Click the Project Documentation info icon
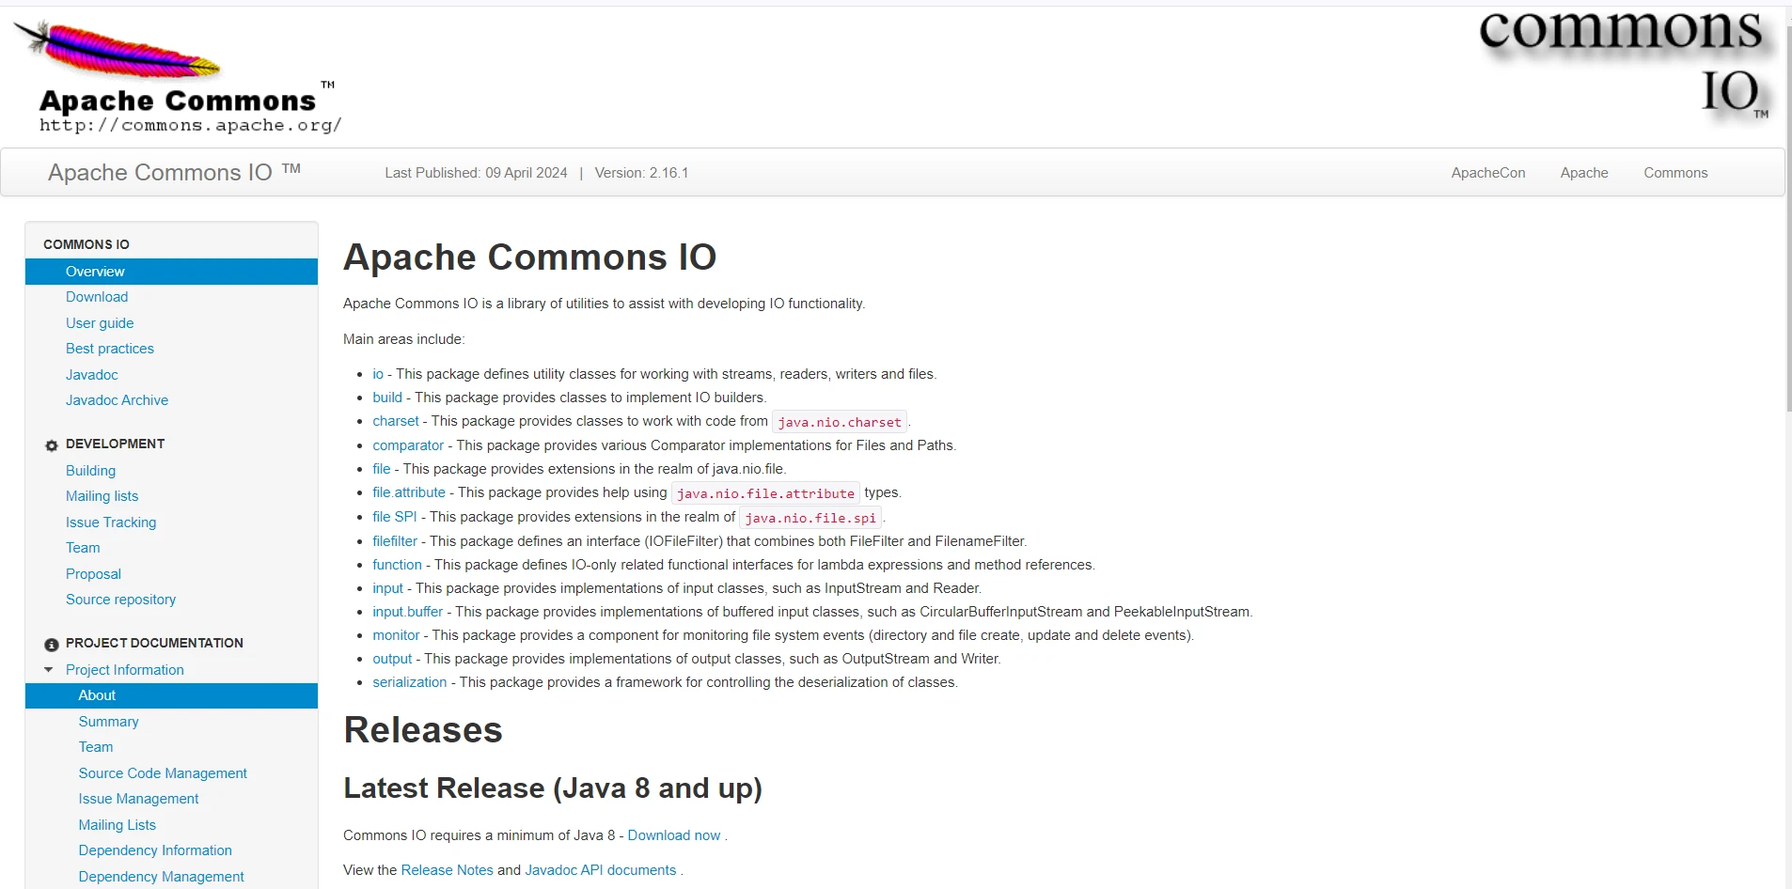Viewport: 1792px width, 889px height. click(x=52, y=645)
